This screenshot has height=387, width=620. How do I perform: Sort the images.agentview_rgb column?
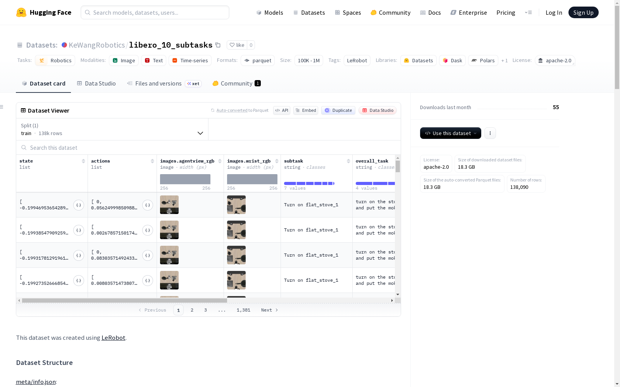tap(220, 161)
